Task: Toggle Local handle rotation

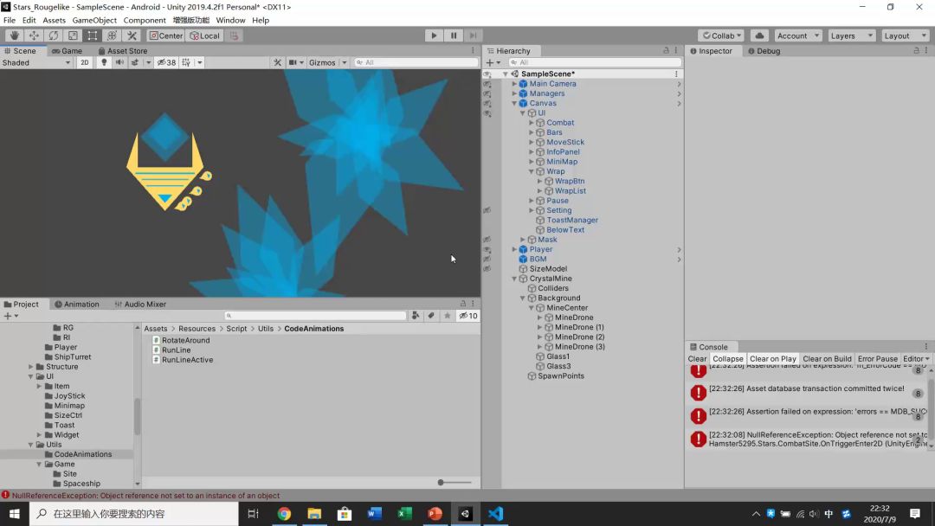Action: pyautogui.click(x=204, y=35)
